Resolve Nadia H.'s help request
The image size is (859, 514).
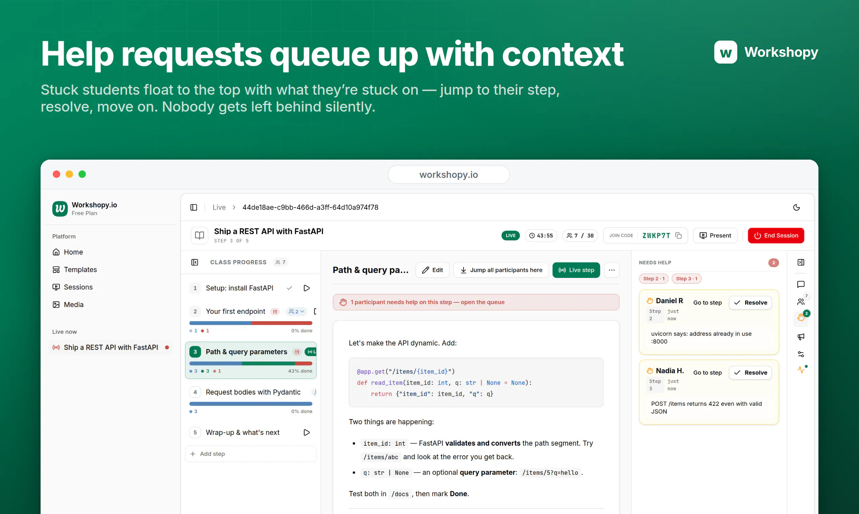750,373
